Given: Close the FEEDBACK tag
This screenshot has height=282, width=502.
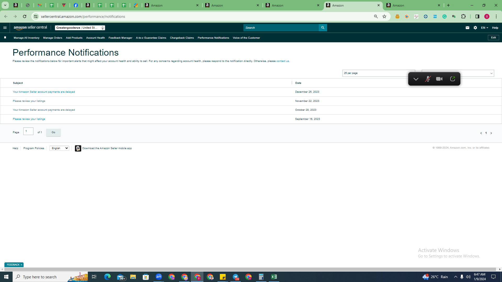Looking at the screenshot, I should click(x=21, y=265).
